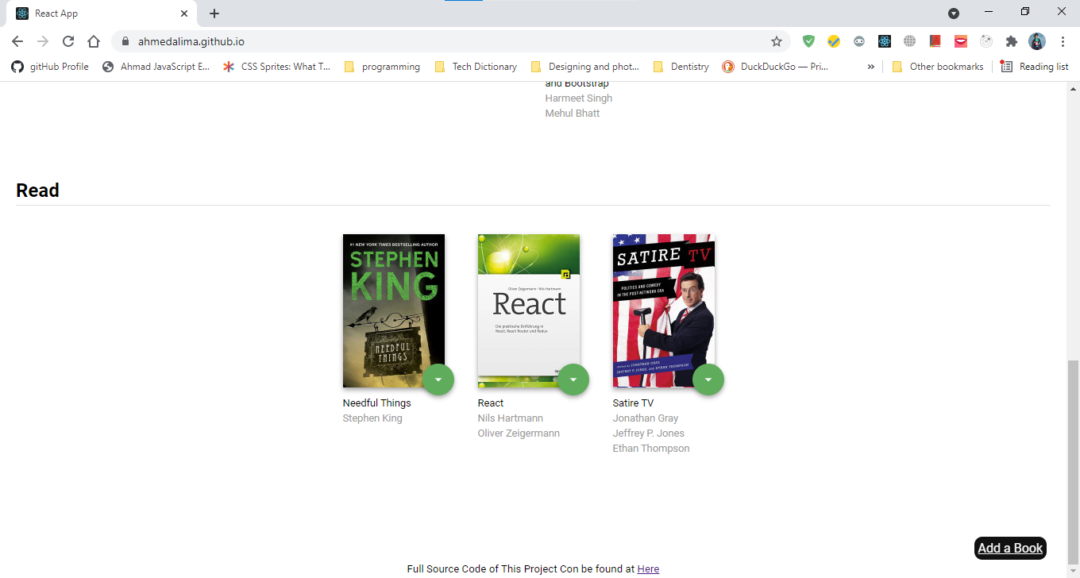1080x578 pixels.
Task: Open the grey mask extension icon
Action: click(859, 41)
